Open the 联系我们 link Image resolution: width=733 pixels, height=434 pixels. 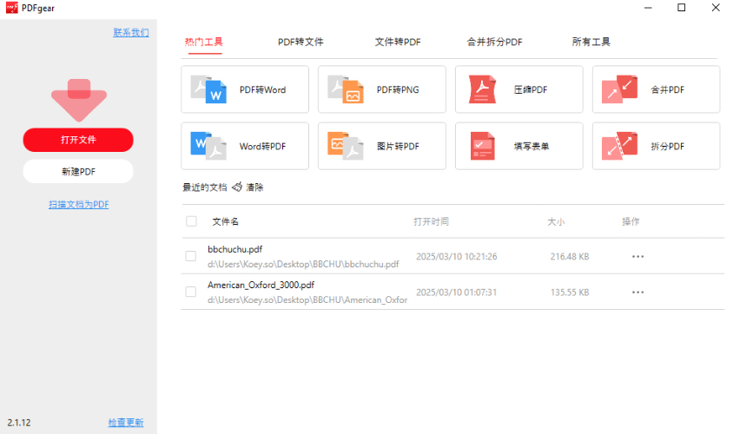point(131,33)
